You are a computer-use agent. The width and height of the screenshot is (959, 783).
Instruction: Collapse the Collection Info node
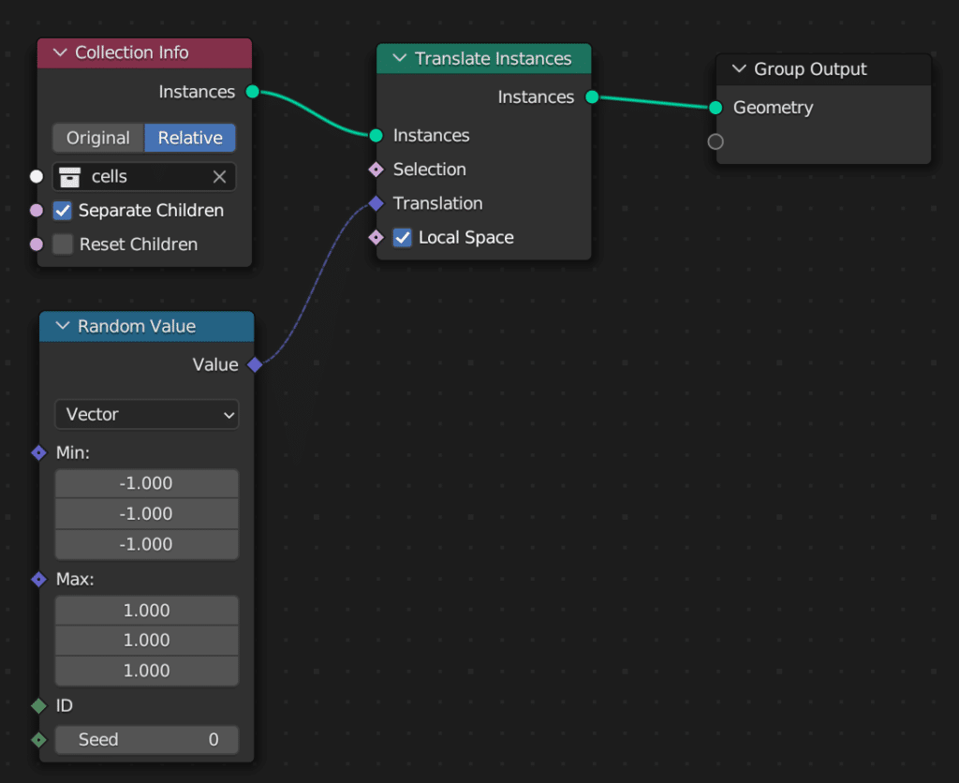tap(62, 53)
